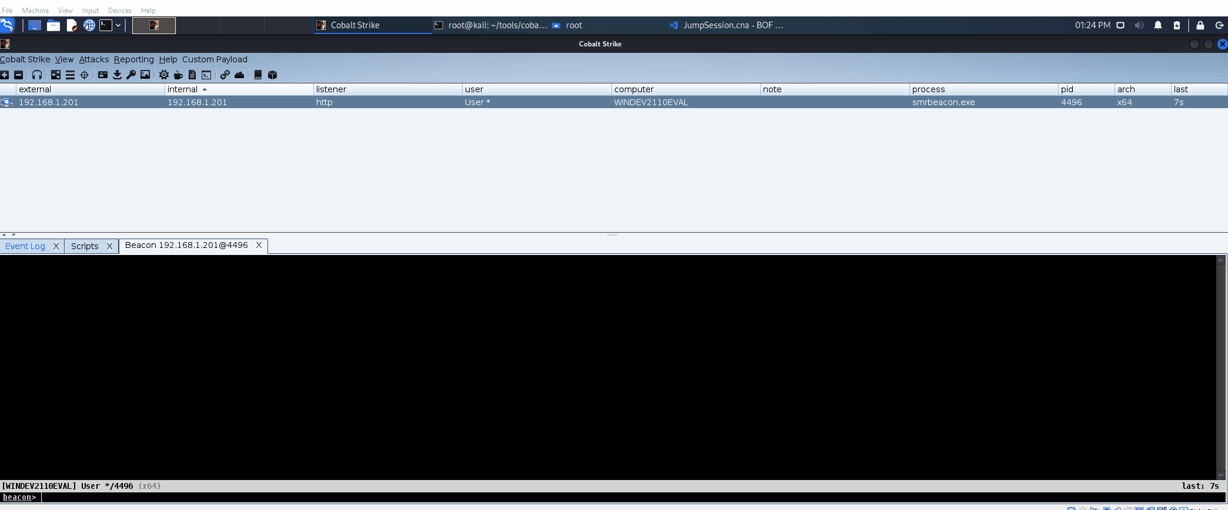Open Downloads via the download arrow icon
Viewport: 1228px width, 510px height.
(x=117, y=75)
